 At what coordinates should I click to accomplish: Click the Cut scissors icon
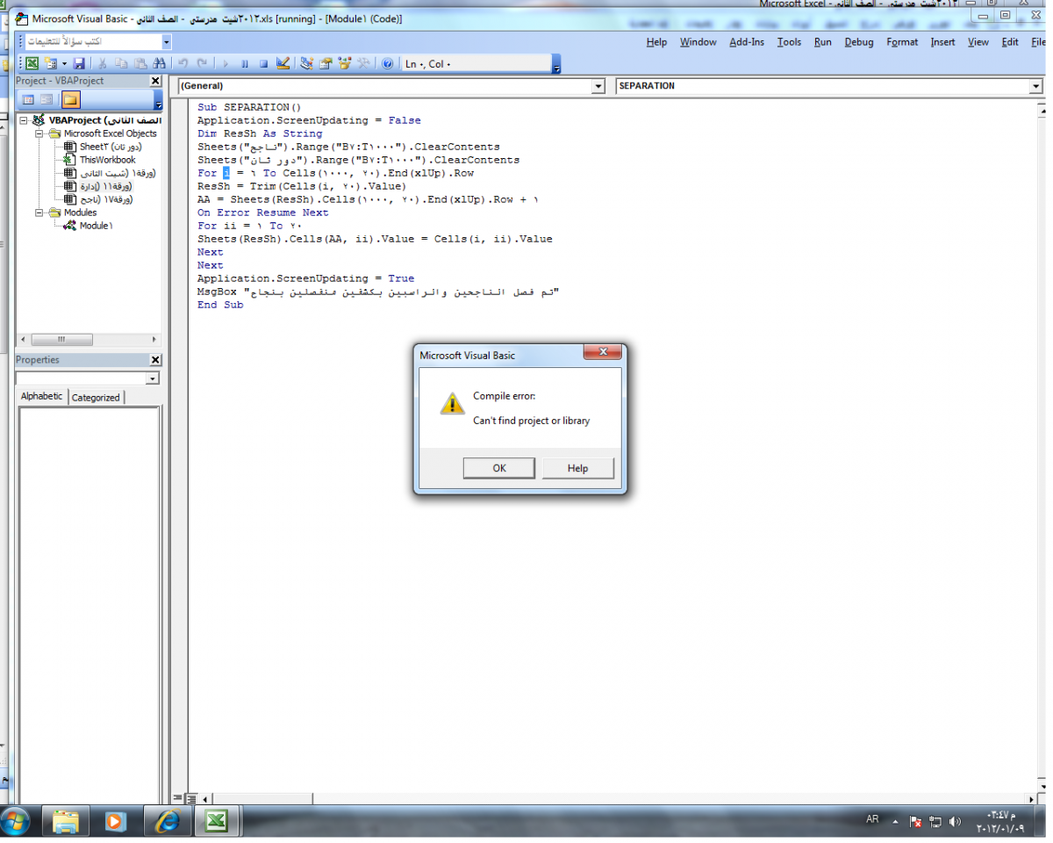coord(103,63)
